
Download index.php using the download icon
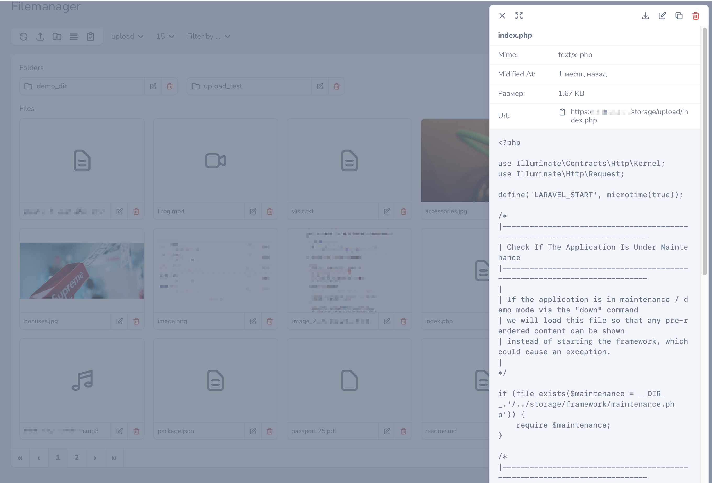pos(645,16)
